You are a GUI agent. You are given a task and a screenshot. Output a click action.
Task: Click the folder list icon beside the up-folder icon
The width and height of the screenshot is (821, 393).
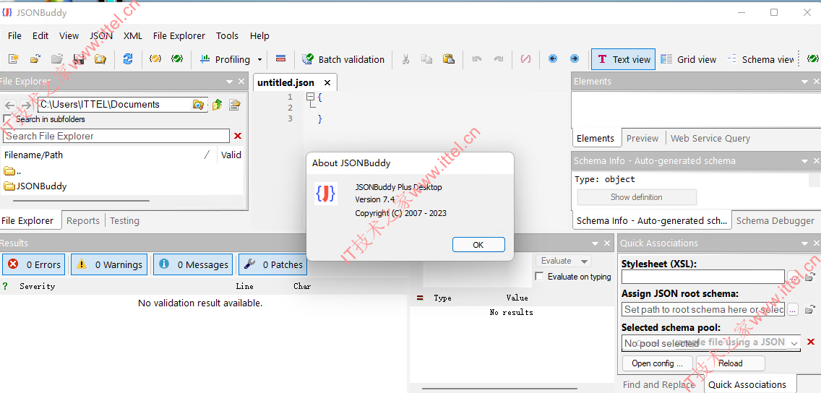pos(235,105)
